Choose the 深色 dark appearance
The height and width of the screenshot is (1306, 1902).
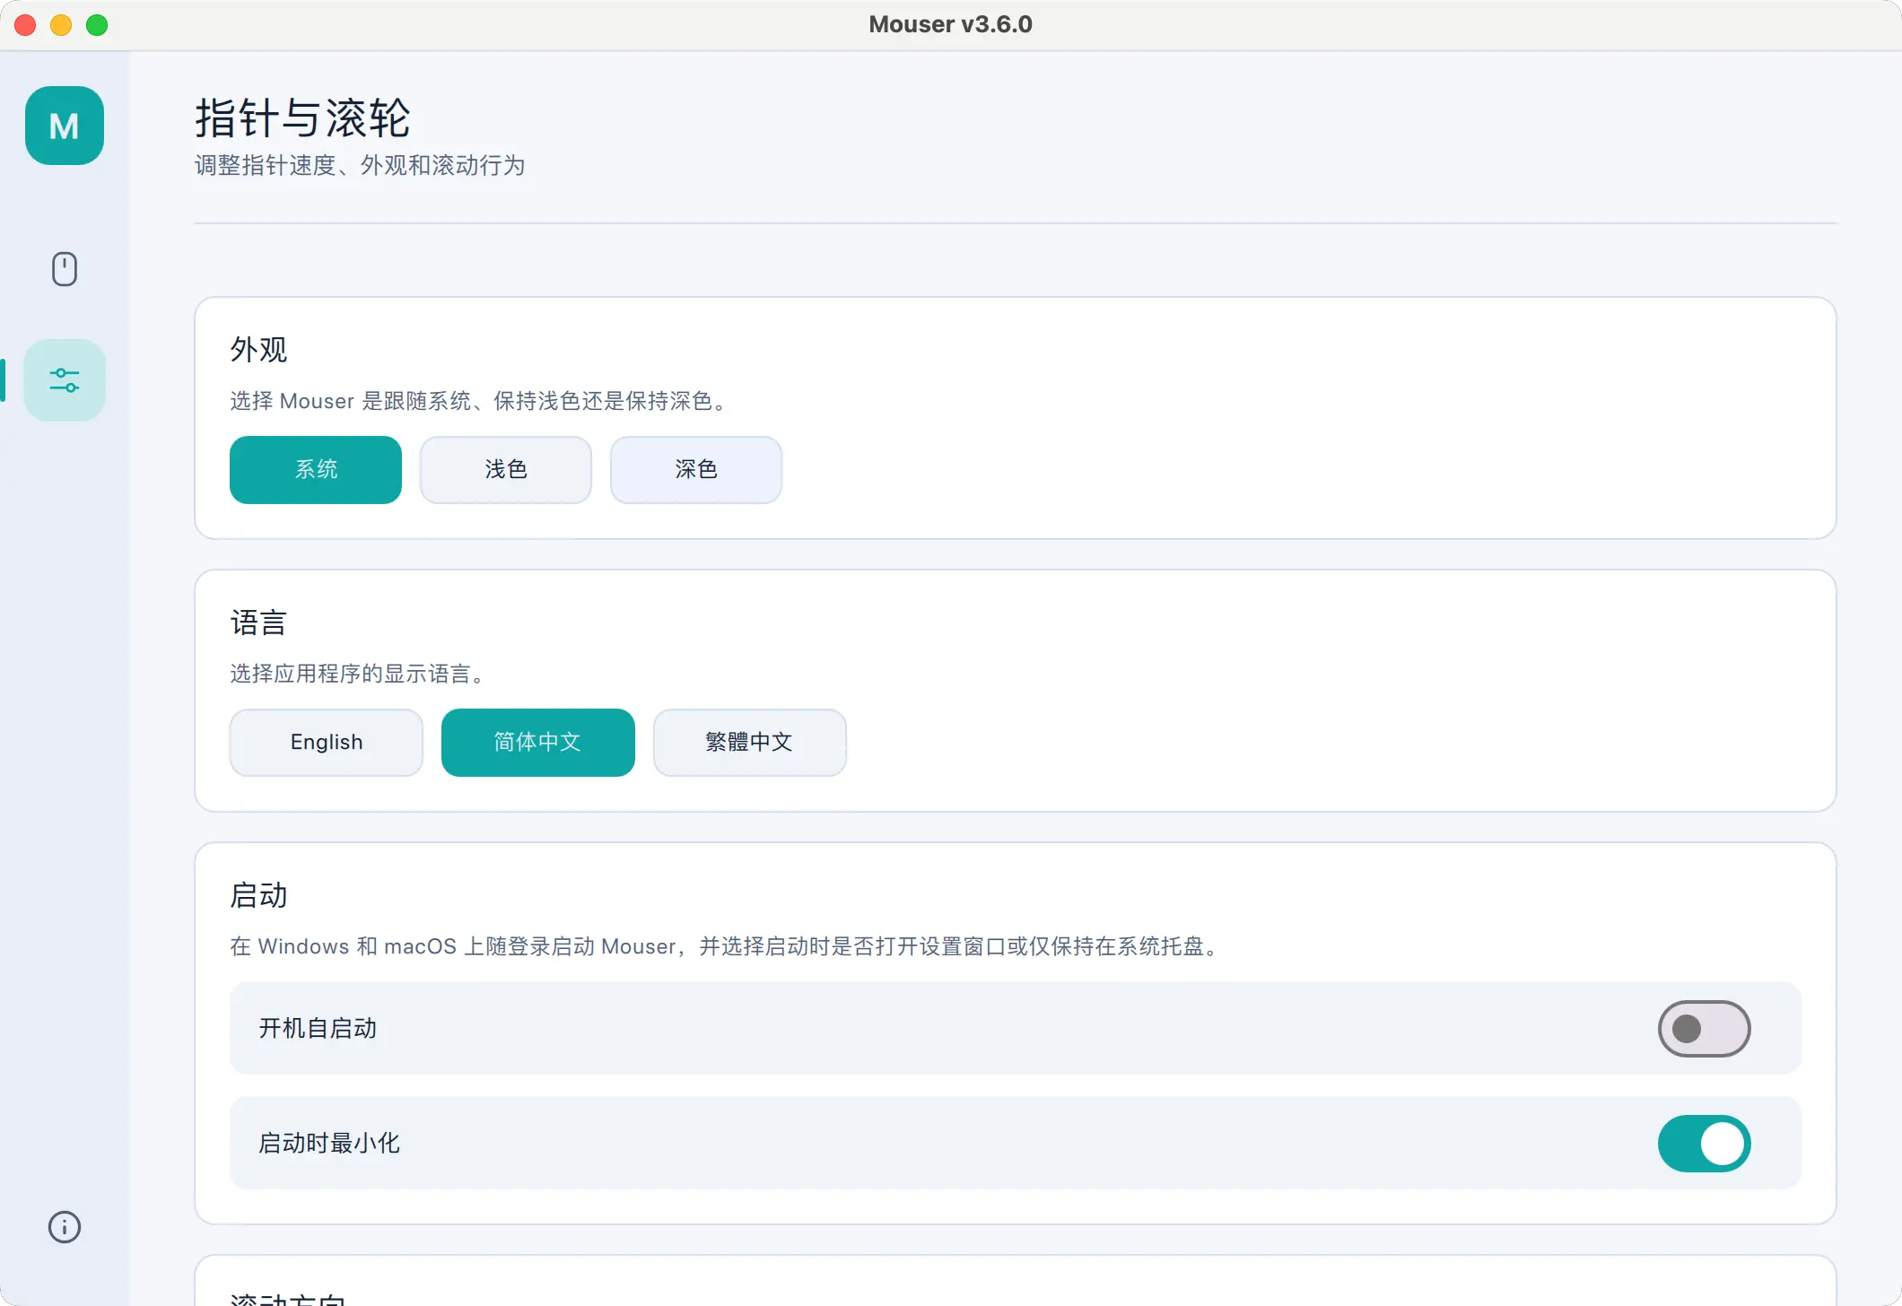[696, 470]
